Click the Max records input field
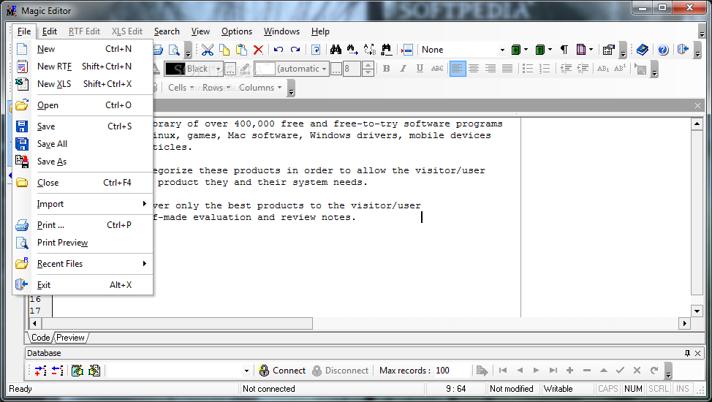The width and height of the screenshot is (712, 402). coord(452,371)
